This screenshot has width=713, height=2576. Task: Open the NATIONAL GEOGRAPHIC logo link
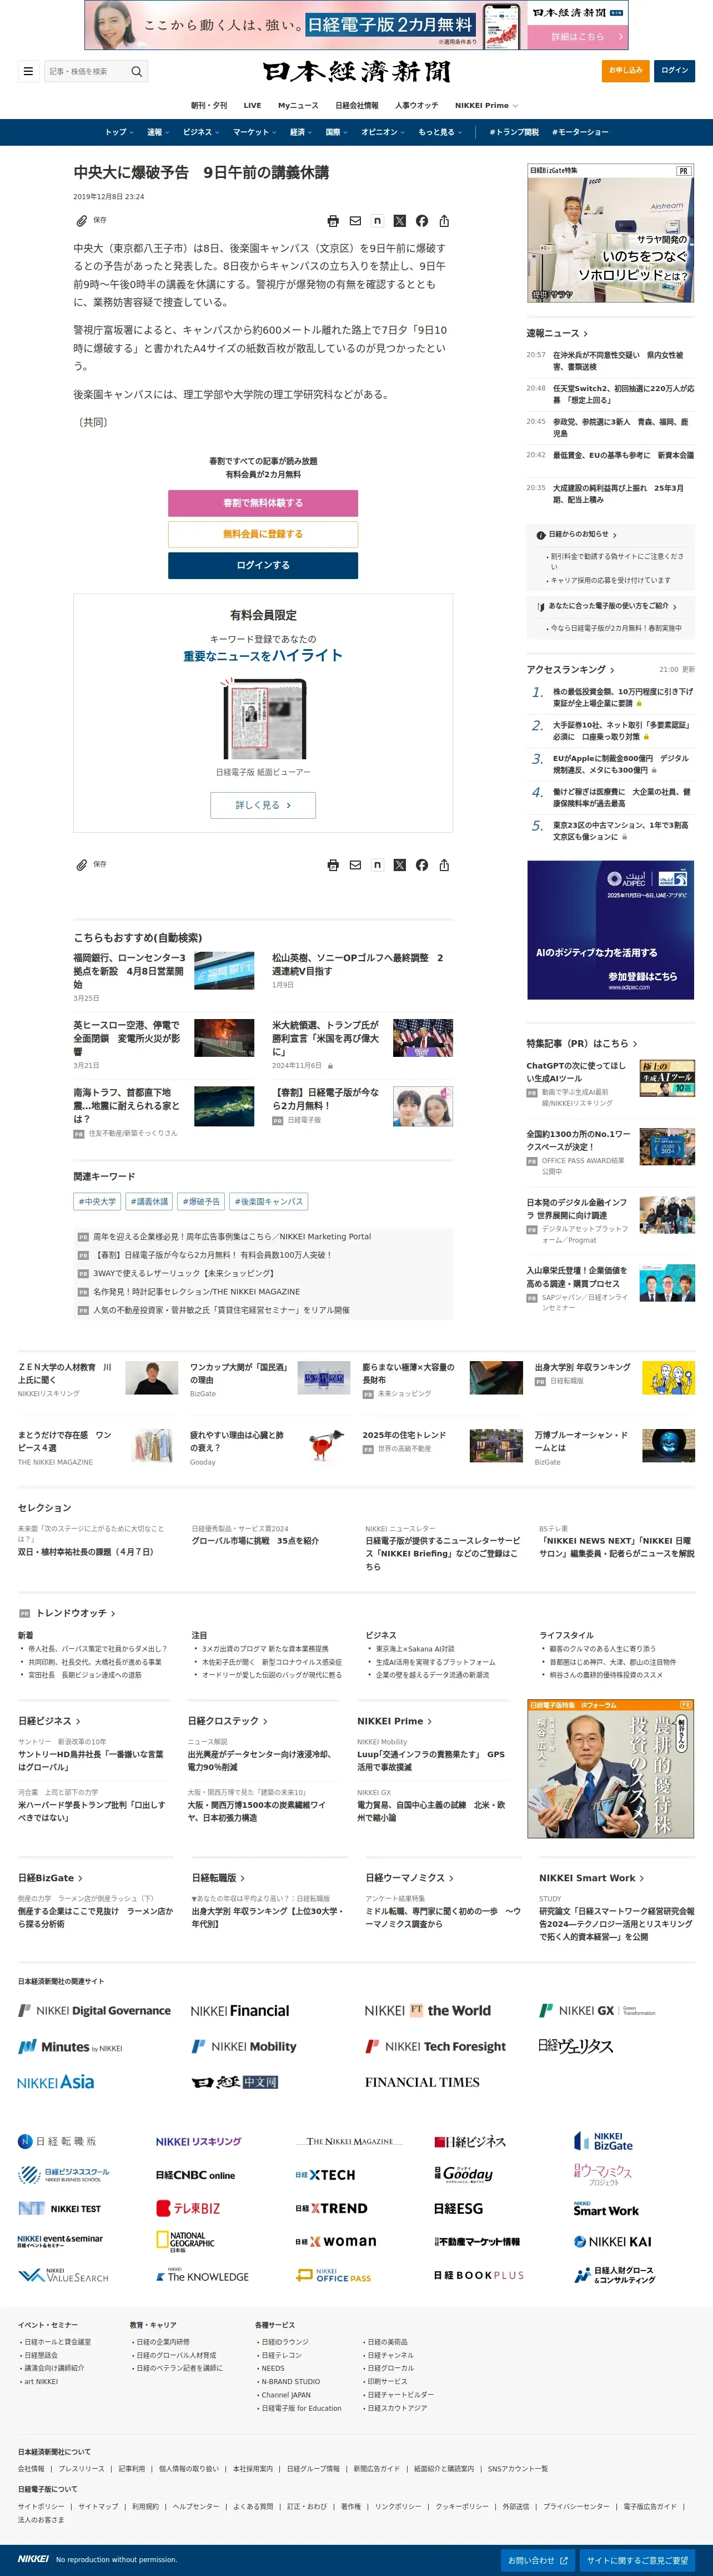(185, 2242)
